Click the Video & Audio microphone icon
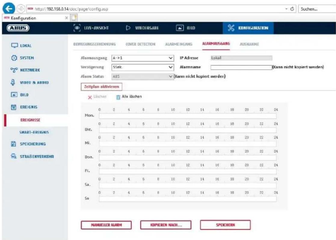This screenshot has width=336, height=240. click(13, 82)
